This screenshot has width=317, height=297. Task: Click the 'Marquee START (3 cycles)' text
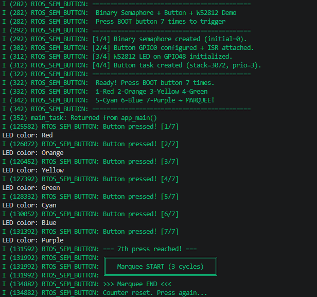(x=161, y=267)
